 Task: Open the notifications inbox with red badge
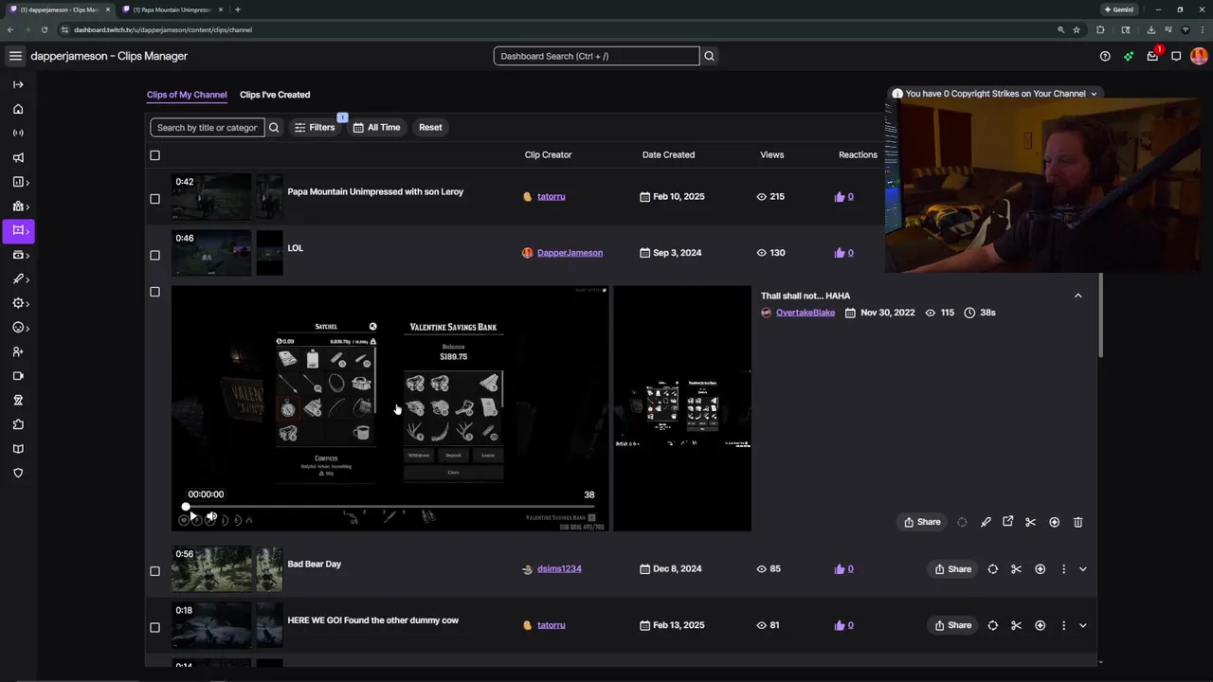pyautogui.click(x=1152, y=56)
